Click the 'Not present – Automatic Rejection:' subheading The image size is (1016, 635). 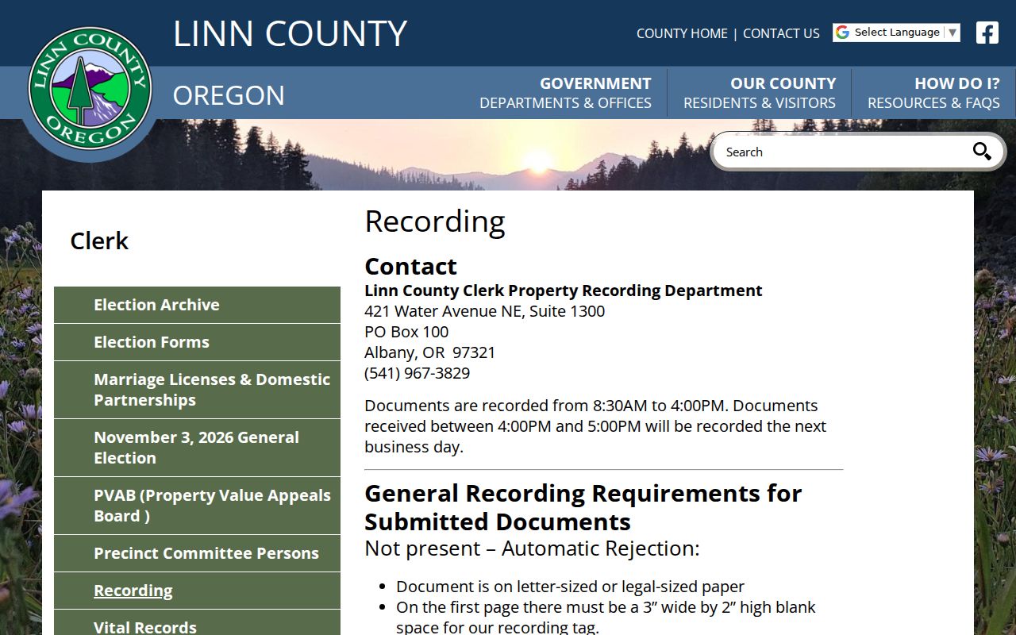point(532,548)
